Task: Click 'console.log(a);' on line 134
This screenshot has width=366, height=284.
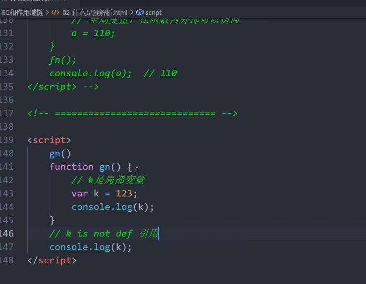Action: (x=90, y=73)
